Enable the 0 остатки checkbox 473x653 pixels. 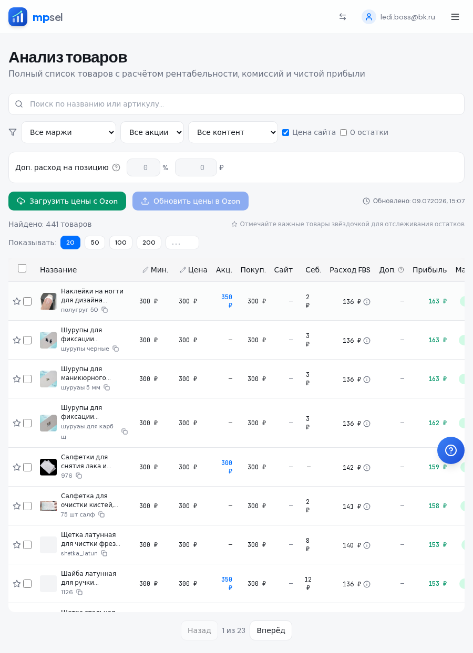click(x=343, y=132)
